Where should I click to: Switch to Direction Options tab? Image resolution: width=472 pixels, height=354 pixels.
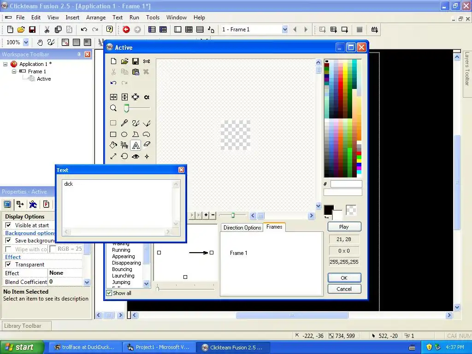(242, 228)
